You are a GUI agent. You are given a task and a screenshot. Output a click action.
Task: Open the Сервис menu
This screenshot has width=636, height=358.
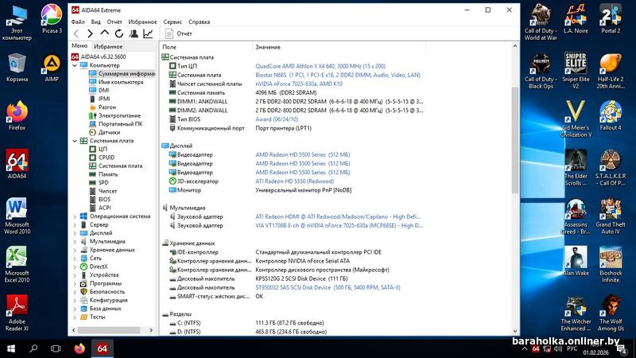[x=172, y=21]
